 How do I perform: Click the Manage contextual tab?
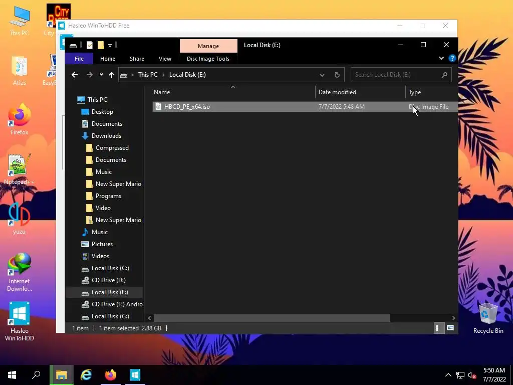(208, 46)
